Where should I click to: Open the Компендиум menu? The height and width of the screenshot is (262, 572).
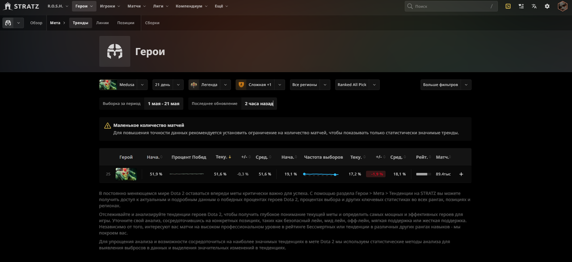tap(192, 6)
